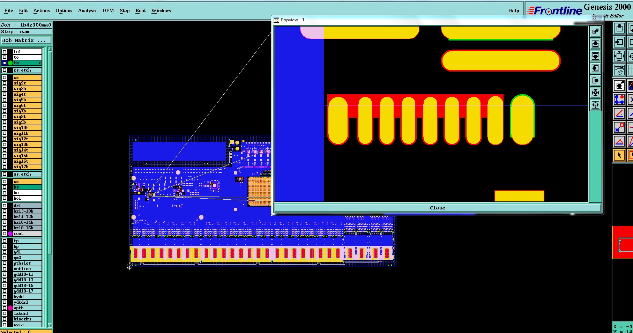Select the sig5b layer name
633x333 pixels.
(27, 100)
